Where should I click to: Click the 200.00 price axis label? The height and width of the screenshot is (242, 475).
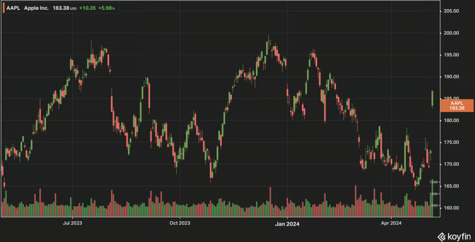tap(451, 33)
